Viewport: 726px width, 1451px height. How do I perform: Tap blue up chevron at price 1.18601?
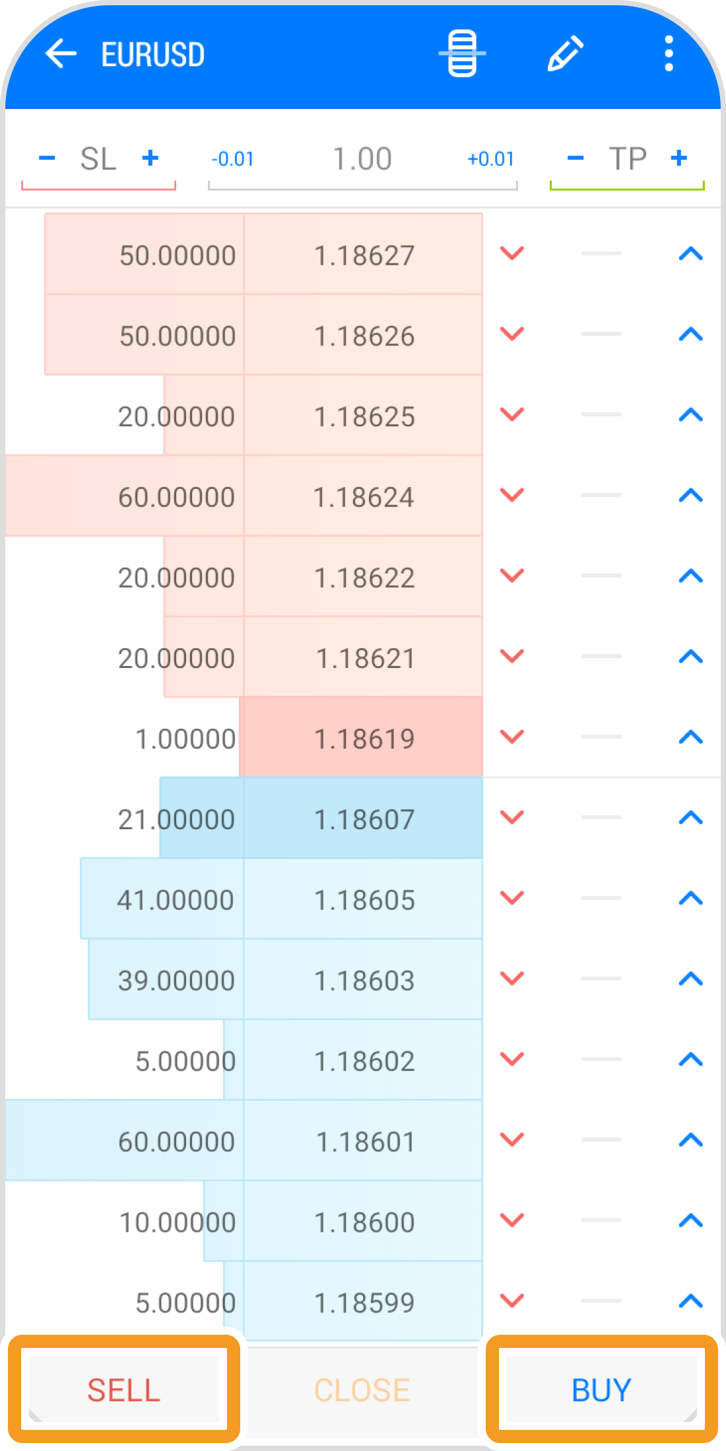(x=690, y=1140)
